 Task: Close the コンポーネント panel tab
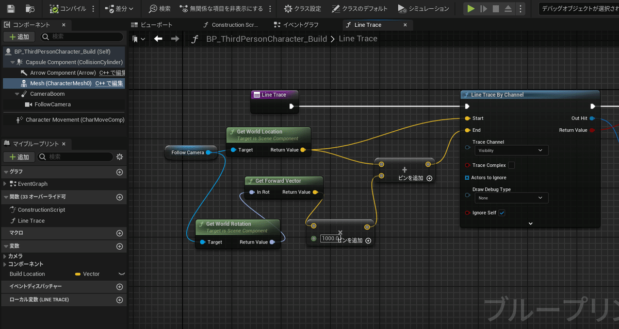tap(63, 25)
